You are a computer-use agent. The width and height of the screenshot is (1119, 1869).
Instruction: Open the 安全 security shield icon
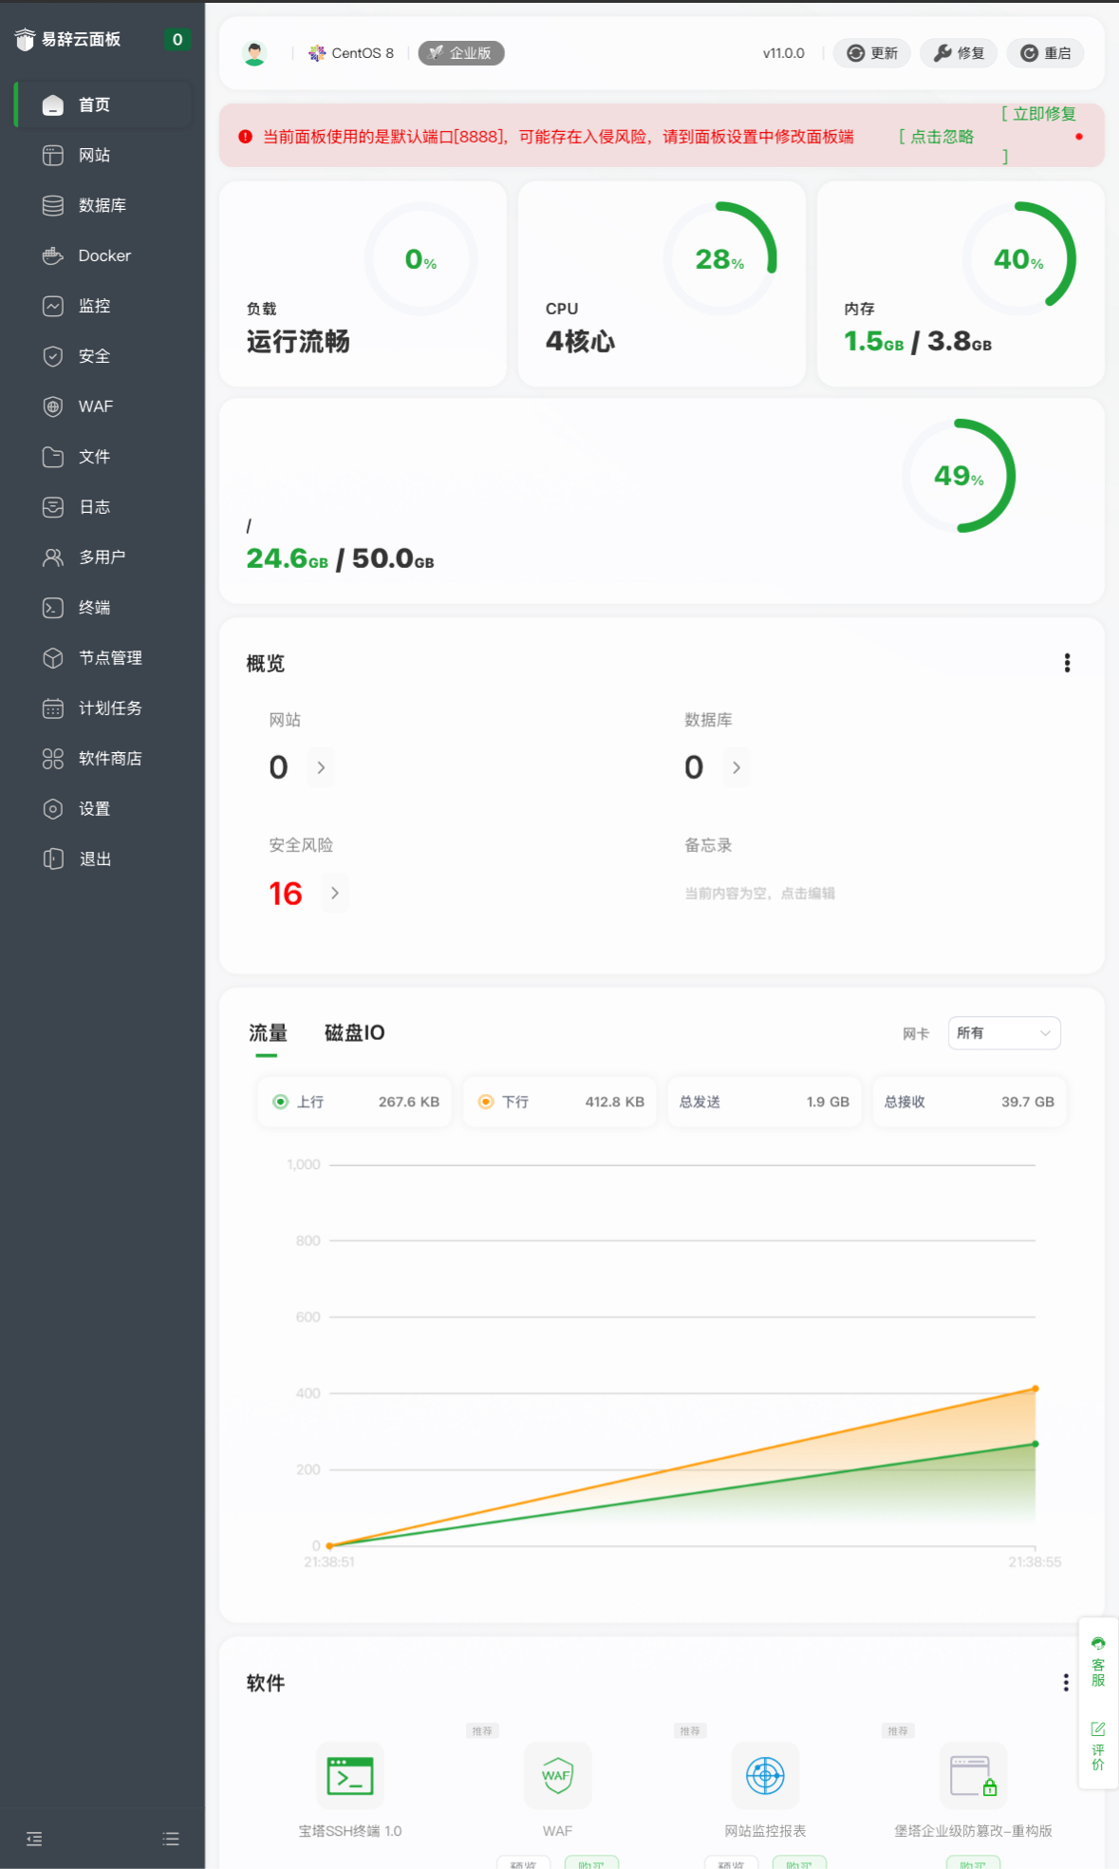(53, 357)
